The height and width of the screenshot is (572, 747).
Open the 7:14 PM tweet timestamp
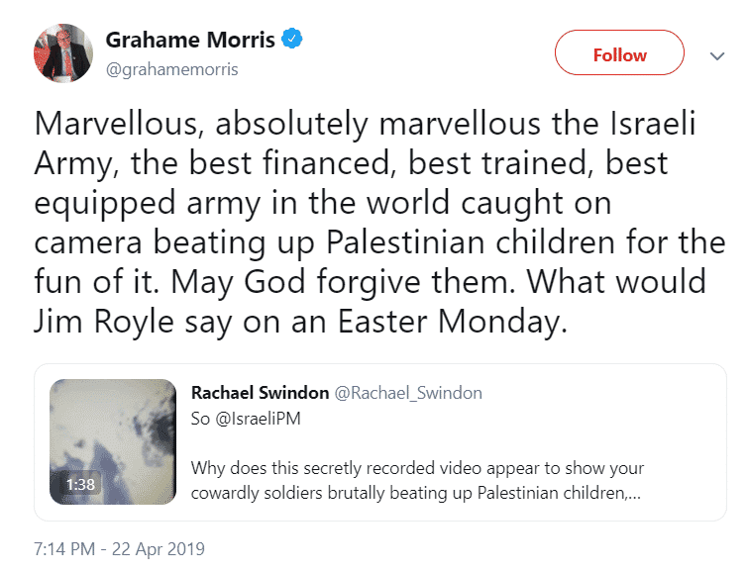pyautogui.click(x=64, y=549)
